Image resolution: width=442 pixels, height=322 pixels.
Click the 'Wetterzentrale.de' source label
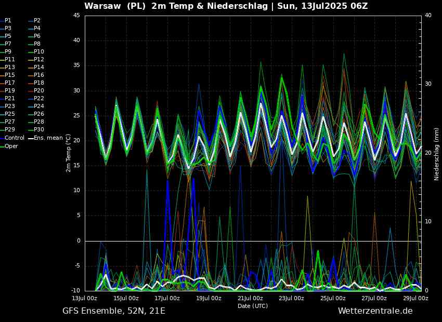[x=375, y=311]
